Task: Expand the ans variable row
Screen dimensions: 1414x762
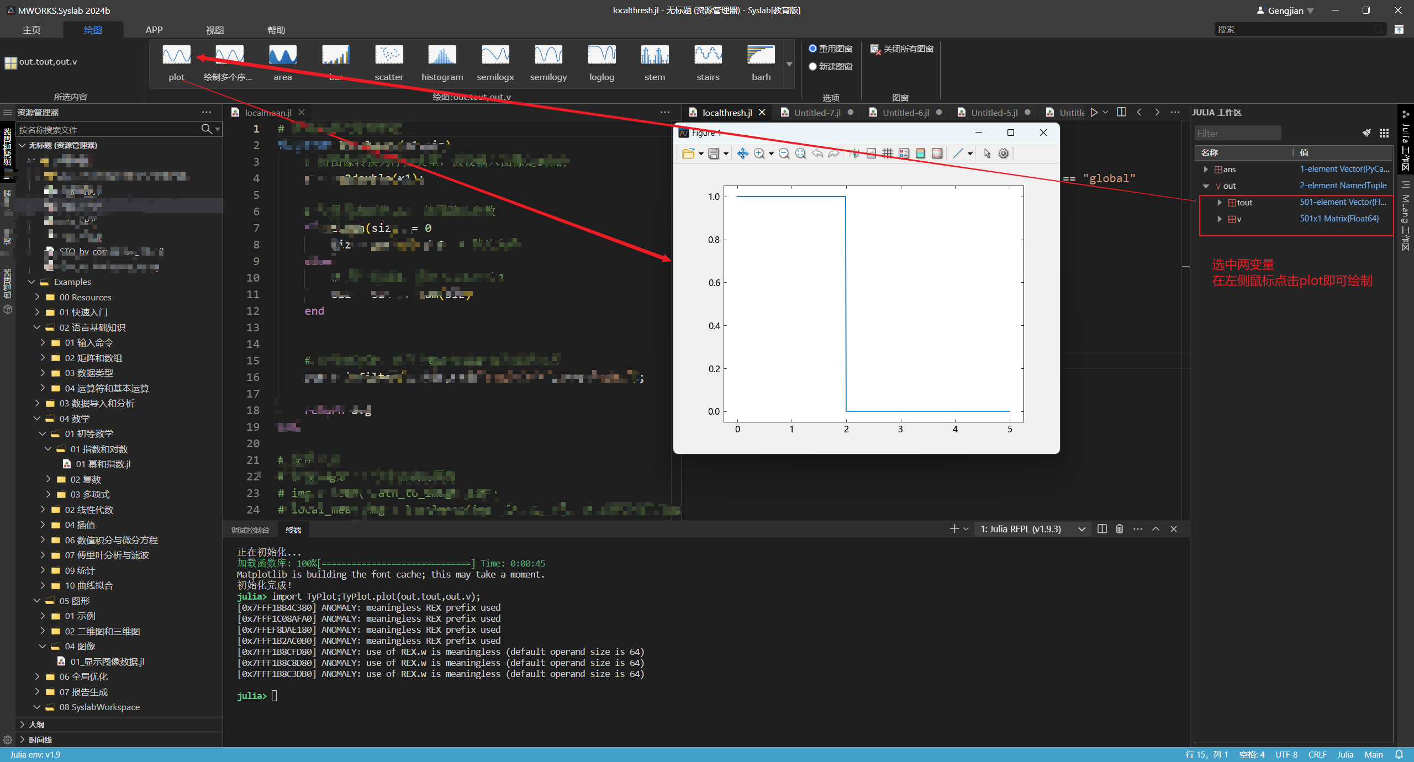Action: 1206,169
